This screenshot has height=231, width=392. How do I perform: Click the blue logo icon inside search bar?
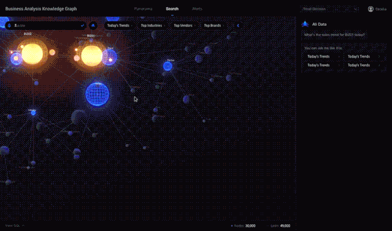click(9, 26)
